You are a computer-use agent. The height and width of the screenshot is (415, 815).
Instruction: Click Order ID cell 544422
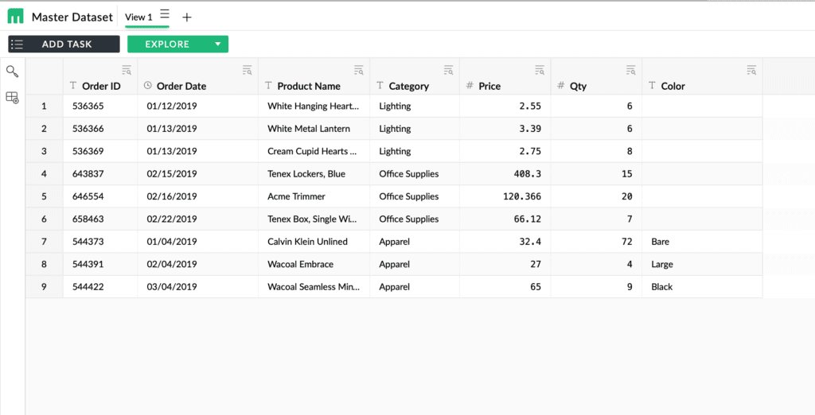coord(100,287)
